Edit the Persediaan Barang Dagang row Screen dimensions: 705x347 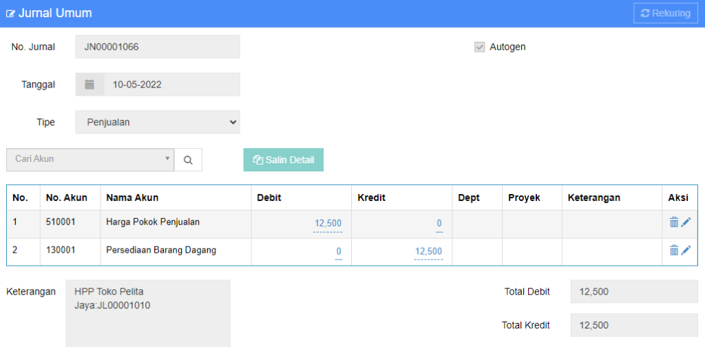pos(686,251)
